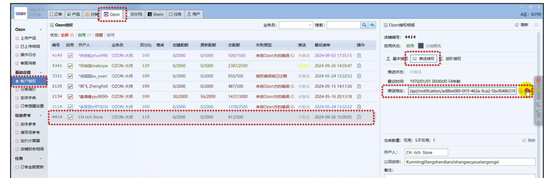
Task: Sort by the 百分比 column header
Action: [146, 45]
